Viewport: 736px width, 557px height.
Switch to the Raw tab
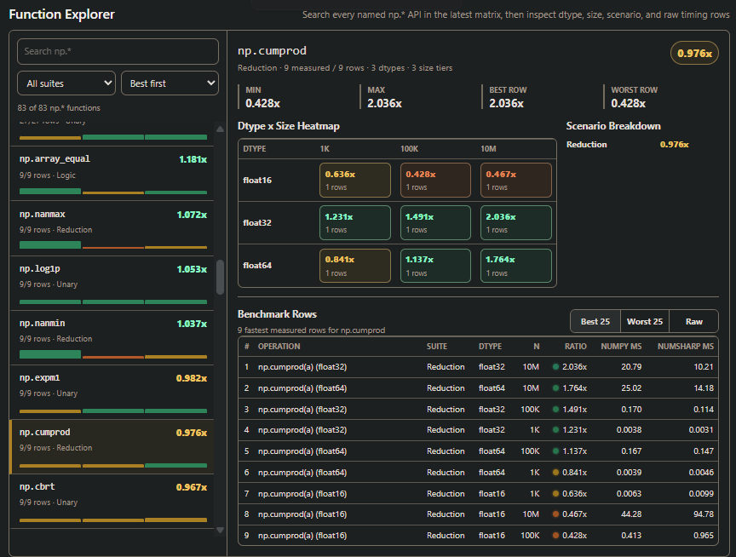[x=693, y=321]
